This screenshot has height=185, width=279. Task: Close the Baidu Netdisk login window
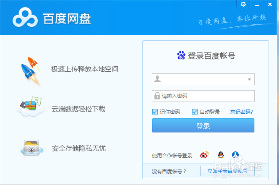(270, 5)
